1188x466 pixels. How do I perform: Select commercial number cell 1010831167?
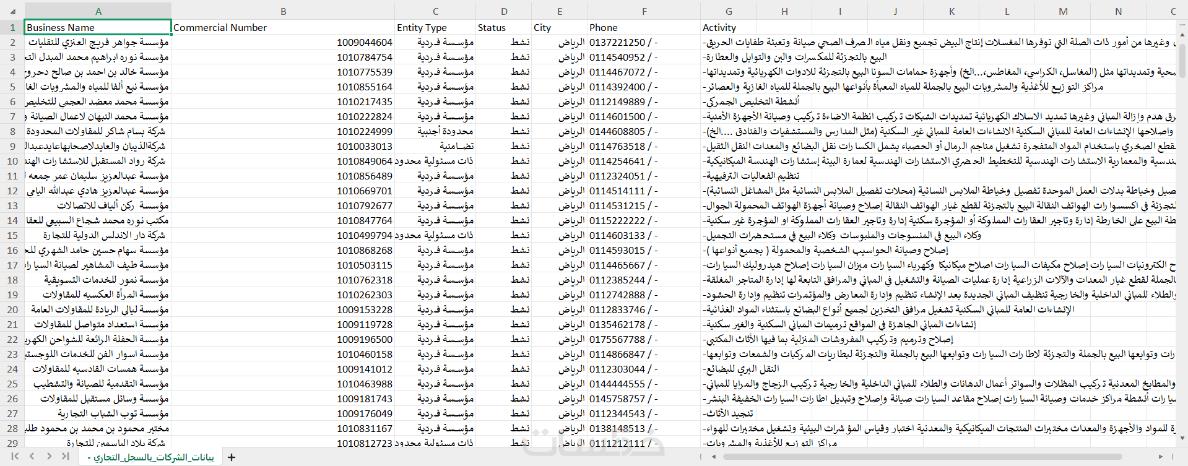point(284,428)
